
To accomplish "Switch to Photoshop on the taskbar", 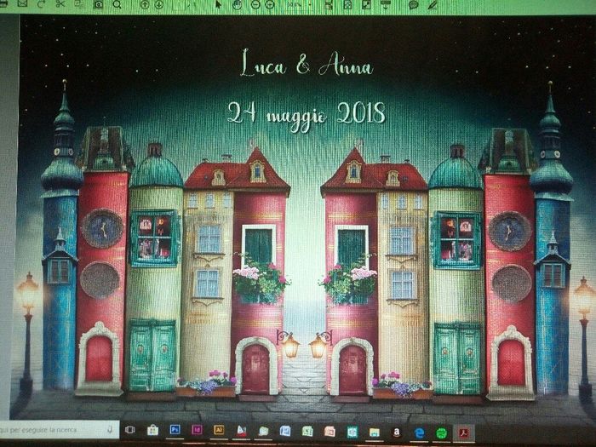I will point(175,431).
